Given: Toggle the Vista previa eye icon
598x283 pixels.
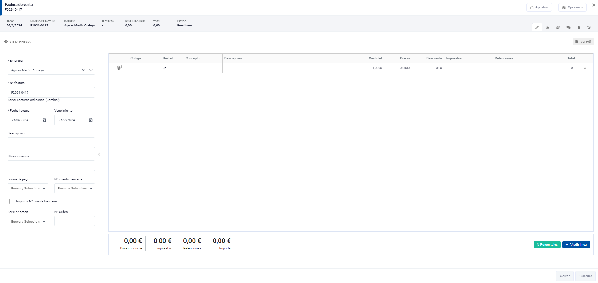Looking at the screenshot, I should click(x=6, y=41).
